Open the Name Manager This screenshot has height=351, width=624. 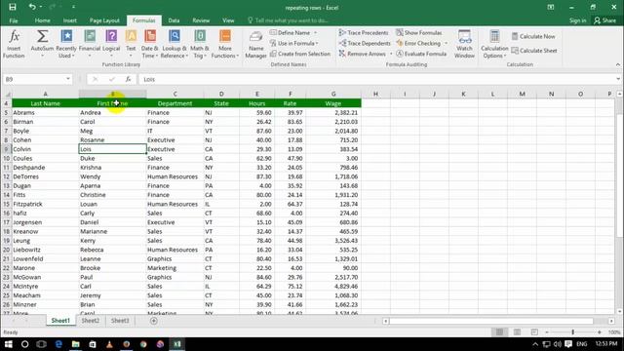(x=255, y=45)
